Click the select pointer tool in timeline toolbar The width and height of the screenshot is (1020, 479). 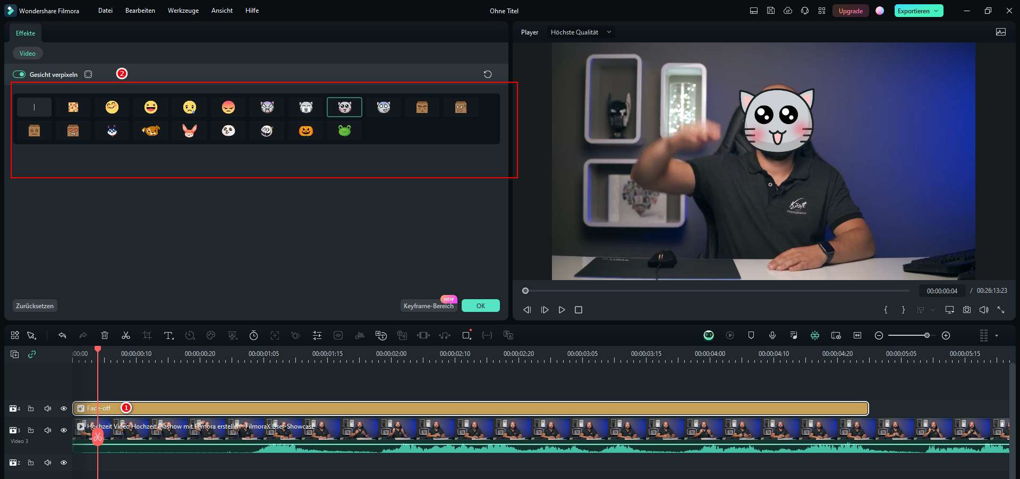click(x=32, y=335)
